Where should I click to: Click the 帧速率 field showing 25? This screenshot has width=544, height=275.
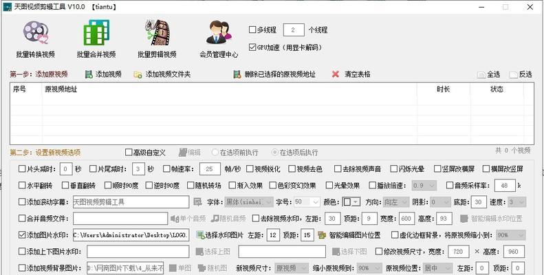click(x=210, y=169)
